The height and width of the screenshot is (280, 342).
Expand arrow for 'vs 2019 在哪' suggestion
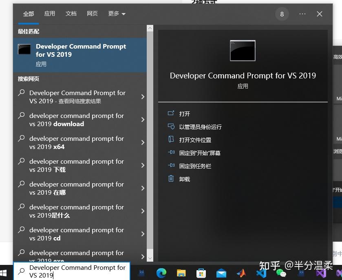(x=143, y=188)
